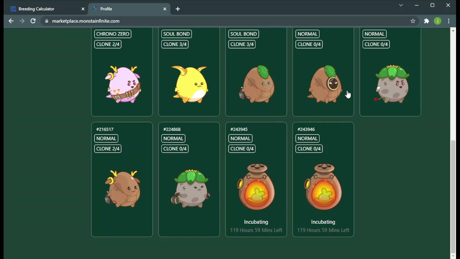Click 119 Hours 59 Mins Left on #243946

pyautogui.click(x=323, y=230)
